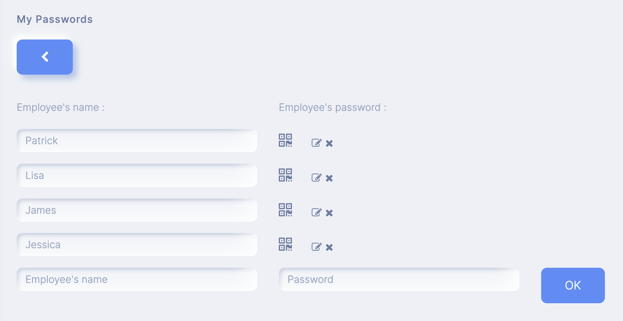The width and height of the screenshot is (623, 321).
Task: Select the Patrick name field
Action: coord(137,141)
